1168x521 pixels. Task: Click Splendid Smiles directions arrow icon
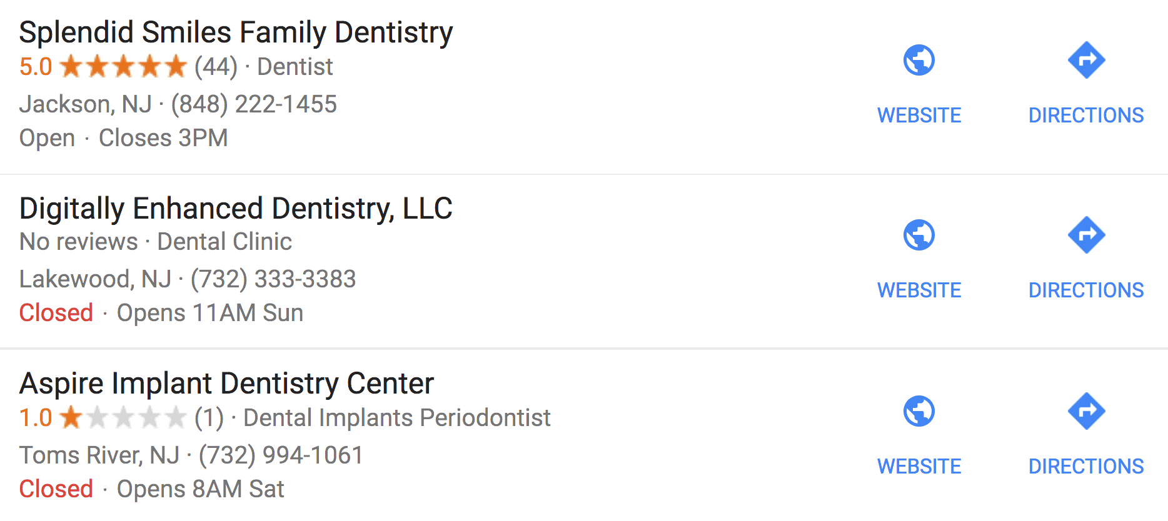coord(1086,61)
